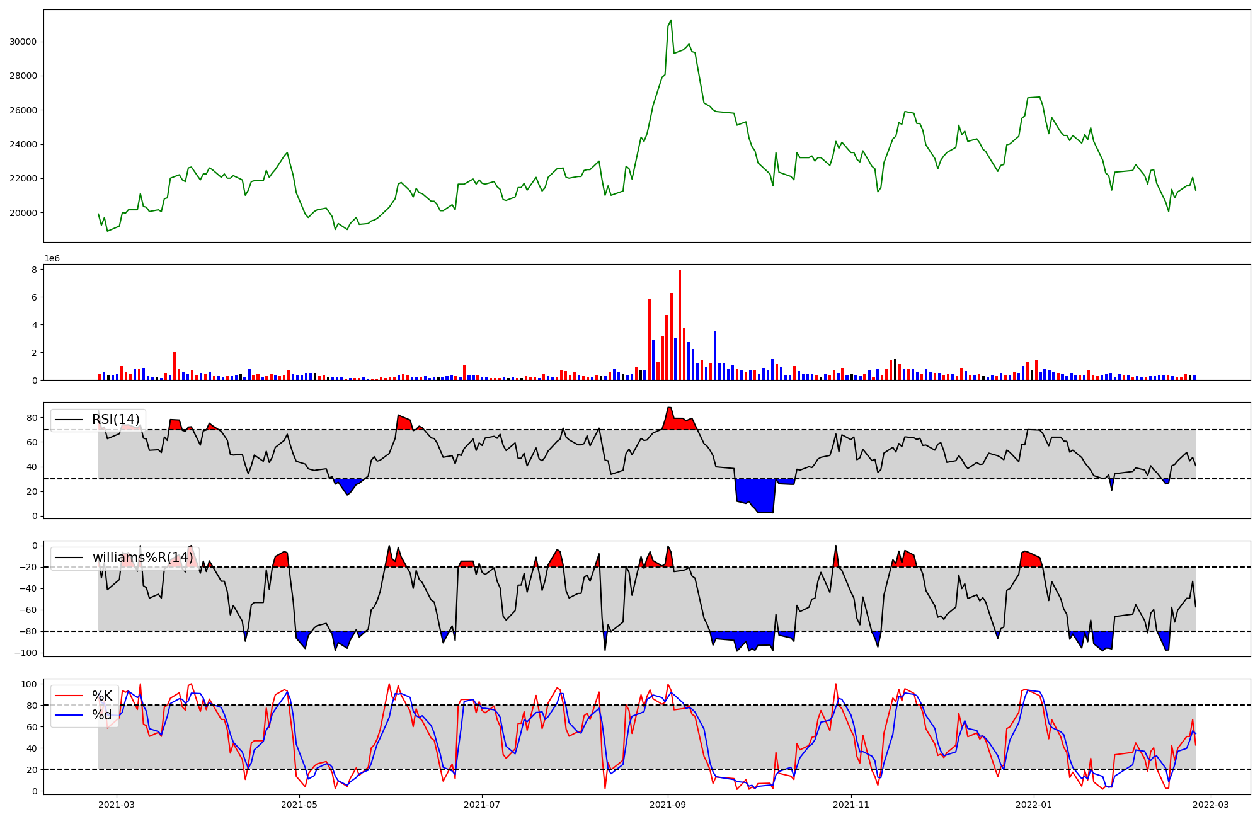Click the 2021-09 x-axis date label

668,805
